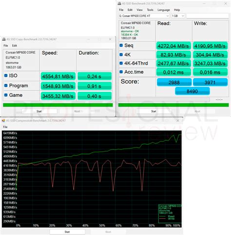This screenshot has height=235, width=231.
Task: Click the ISO duration 0,24 s
Action: pyautogui.click(x=95, y=76)
